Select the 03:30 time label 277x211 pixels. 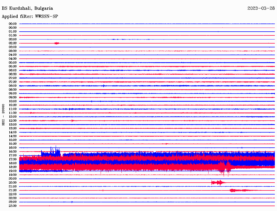(13, 51)
